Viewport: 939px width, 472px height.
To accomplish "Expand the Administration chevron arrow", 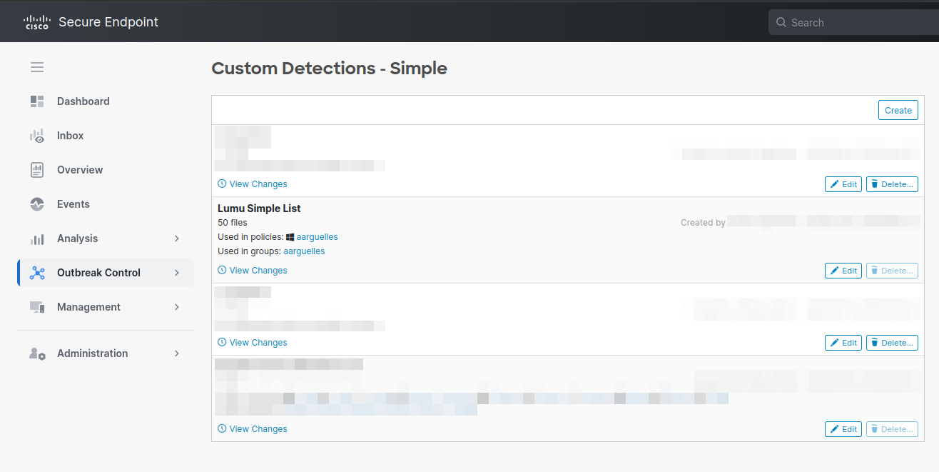I will 177,353.
